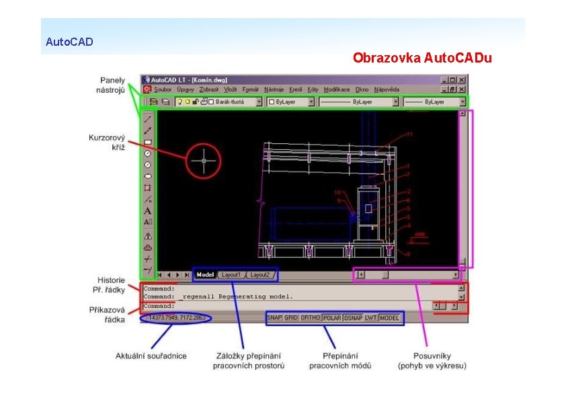
Task: Select the Text tool (A)
Action: point(148,211)
